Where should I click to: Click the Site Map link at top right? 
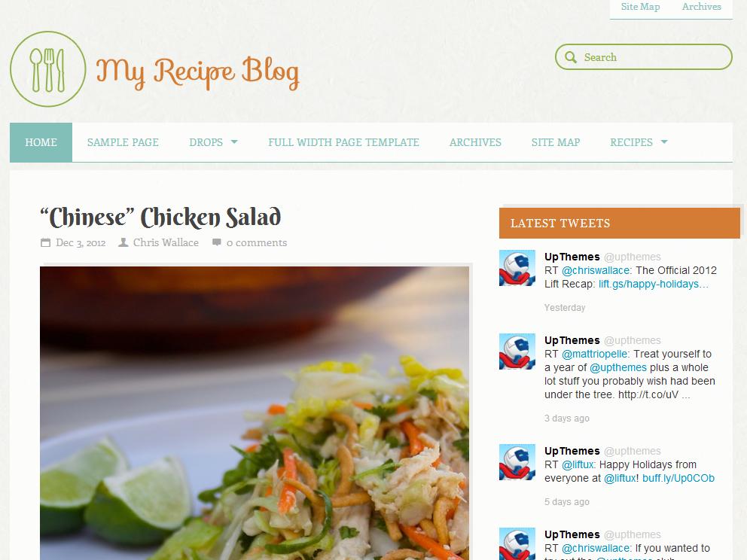[640, 7]
